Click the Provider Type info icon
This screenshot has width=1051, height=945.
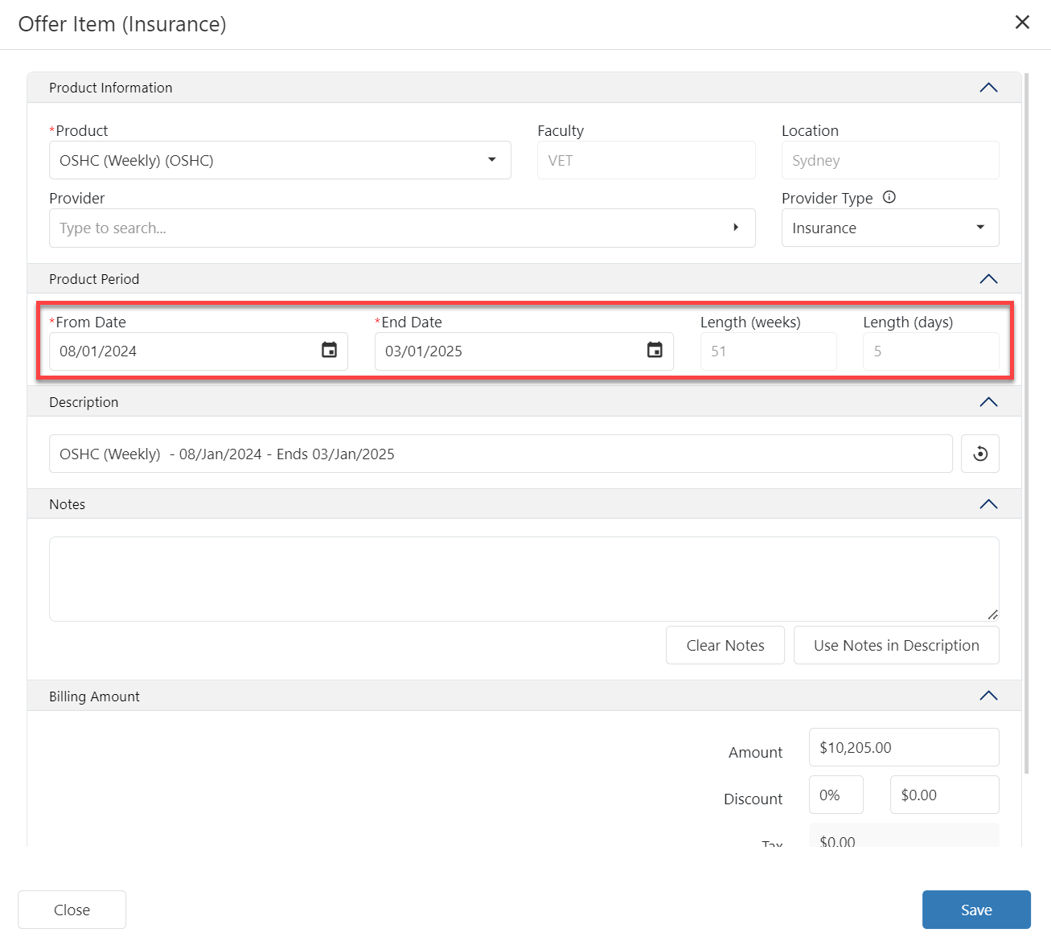[x=889, y=197]
